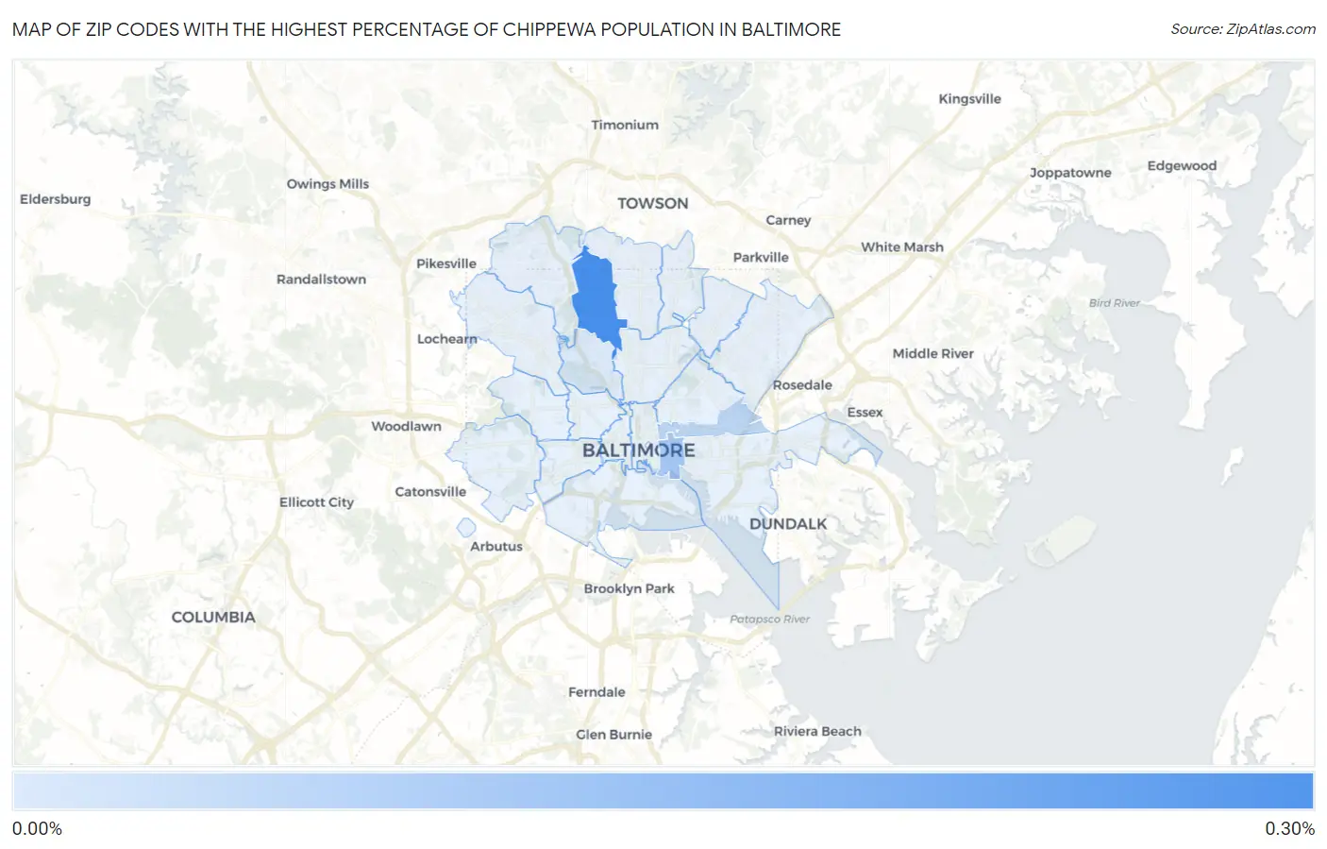Image resolution: width=1327 pixels, height=849 pixels.
Task: Click the Randallstown label
Action: click(x=321, y=280)
